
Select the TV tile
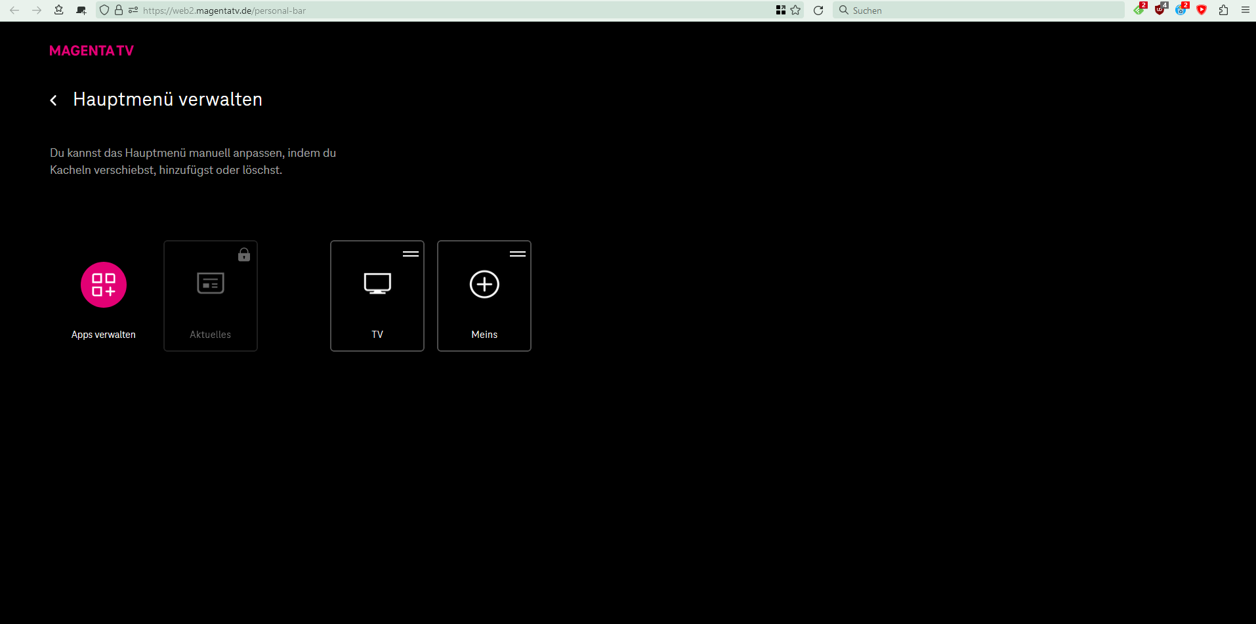point(377,296)
